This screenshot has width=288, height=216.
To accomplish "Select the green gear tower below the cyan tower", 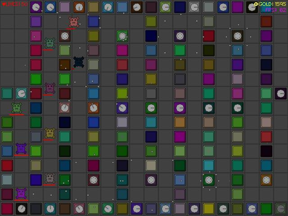I will coord(209,180).
